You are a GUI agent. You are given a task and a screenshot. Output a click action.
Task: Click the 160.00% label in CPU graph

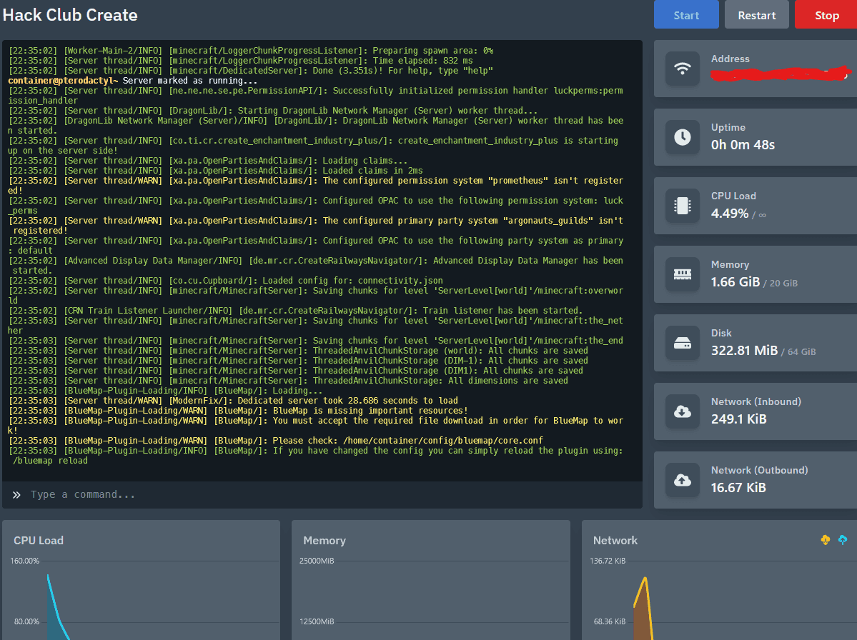(x=24, y=561)
